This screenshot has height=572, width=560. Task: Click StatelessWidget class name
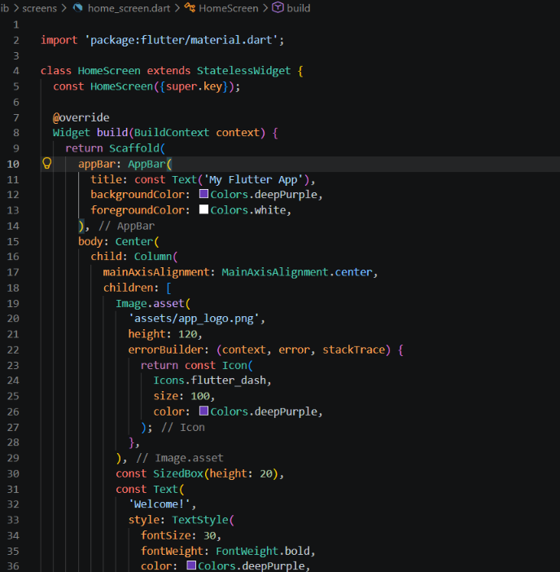pyautogui.click(x=243, y=70)
